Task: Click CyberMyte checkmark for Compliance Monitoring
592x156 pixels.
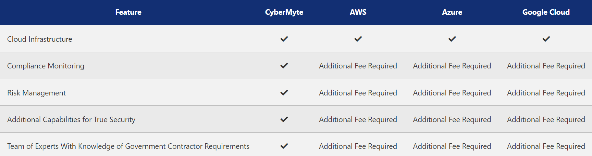Action: (284, 66)
